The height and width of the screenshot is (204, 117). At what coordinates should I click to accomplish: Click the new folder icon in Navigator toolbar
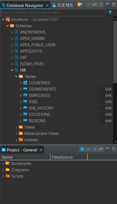click(x=80, y=4)
